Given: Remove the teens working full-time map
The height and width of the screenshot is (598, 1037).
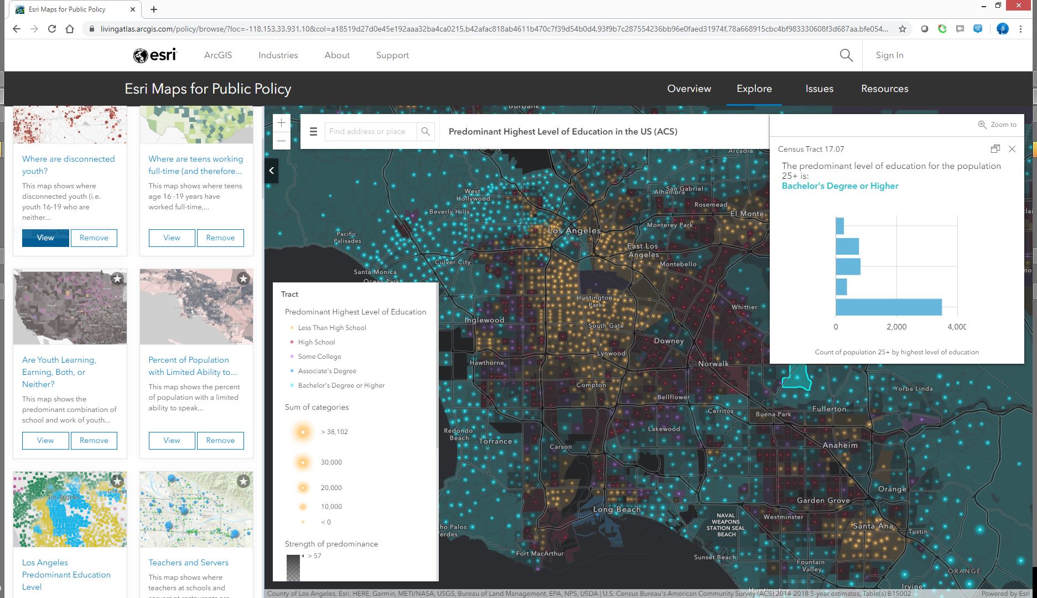Looking at the screenshot, I should pos(220,238).
